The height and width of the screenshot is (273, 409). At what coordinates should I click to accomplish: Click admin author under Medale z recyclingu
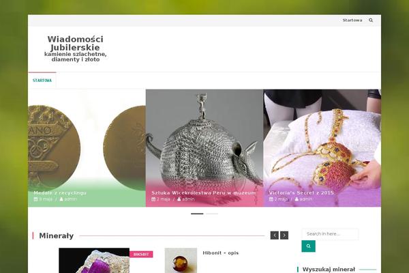tap(68, 199)
